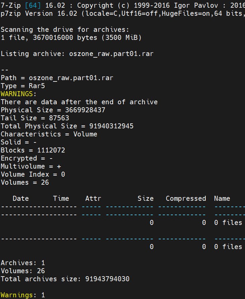Click the "Type = Rar5" line
This screenshot has height=299, width=245.
23,86
